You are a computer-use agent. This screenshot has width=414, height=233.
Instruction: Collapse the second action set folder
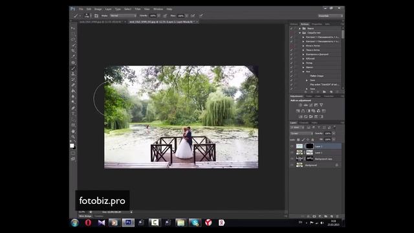coord(300,33)
